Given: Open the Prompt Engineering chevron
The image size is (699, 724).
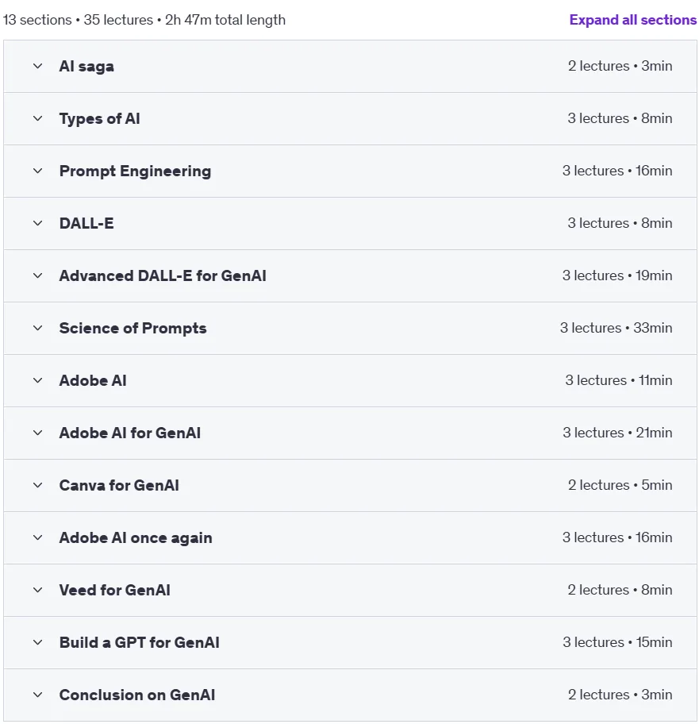Looking at the screenshot, I should [38, 171].
